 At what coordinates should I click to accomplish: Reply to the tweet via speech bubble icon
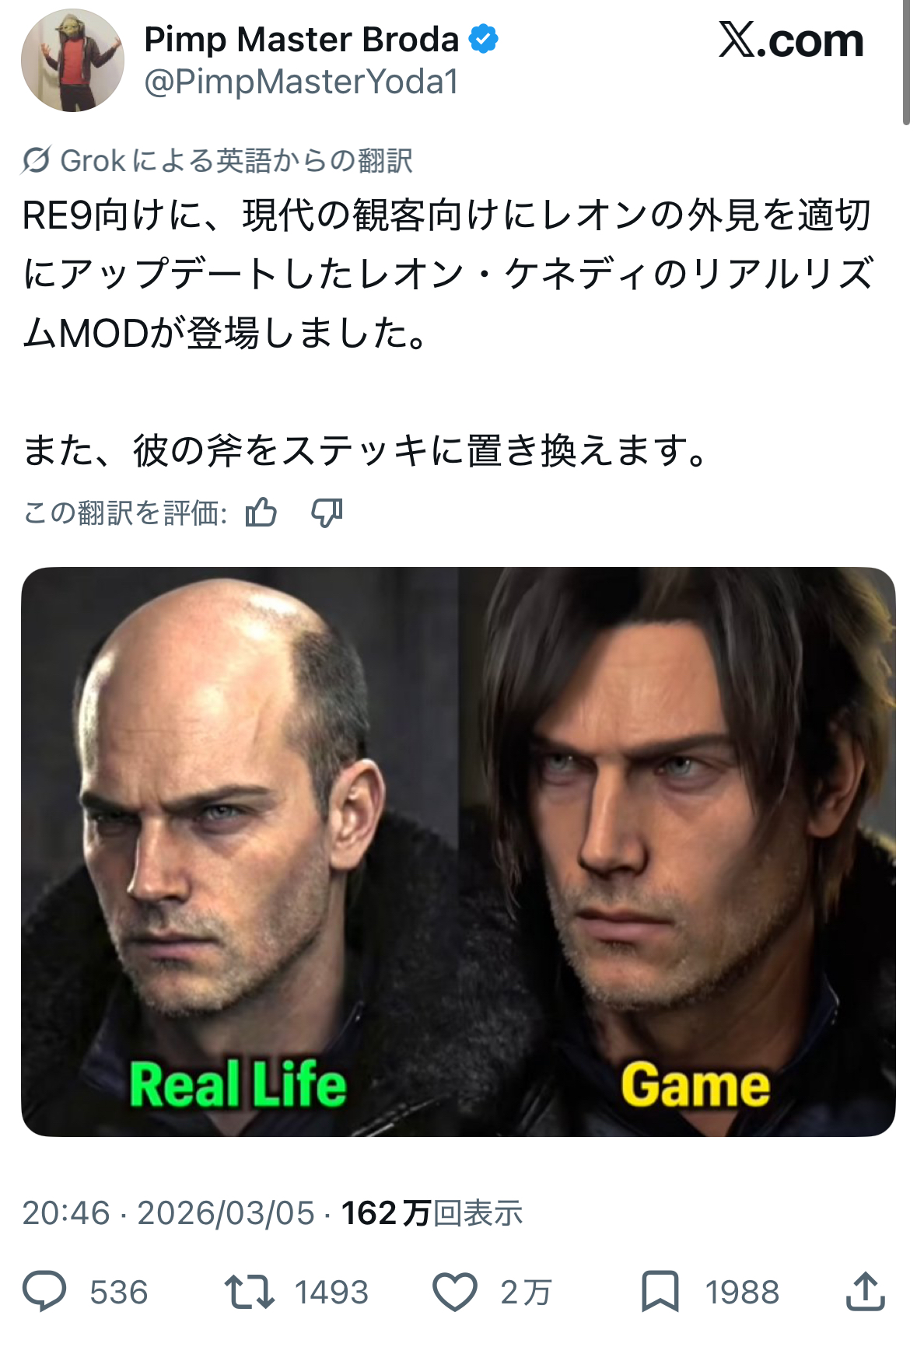tap(44, 1291)
